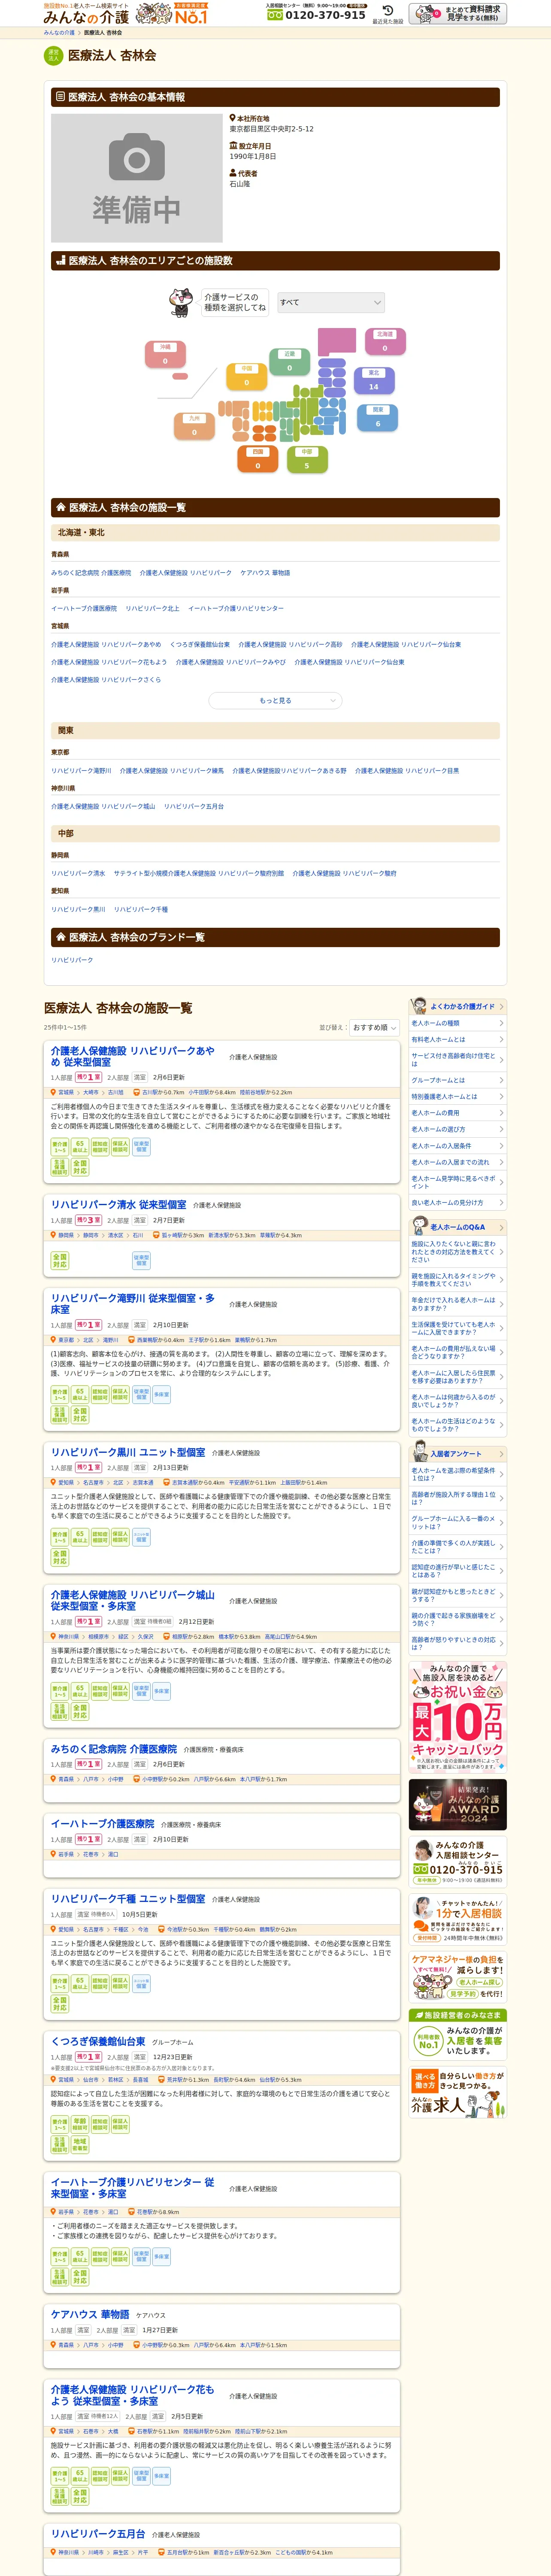Expand the もっと見る facility list

click(275, 701)
